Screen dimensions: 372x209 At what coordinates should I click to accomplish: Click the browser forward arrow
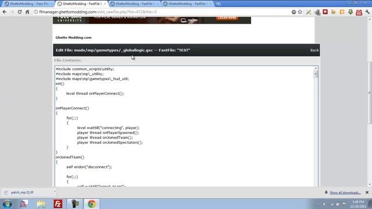coord(12,12)
